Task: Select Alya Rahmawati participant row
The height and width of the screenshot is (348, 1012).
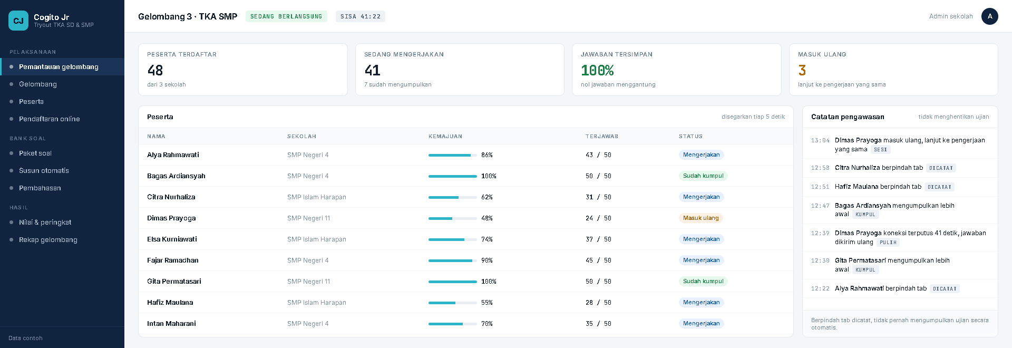Action: click(465, 155)
